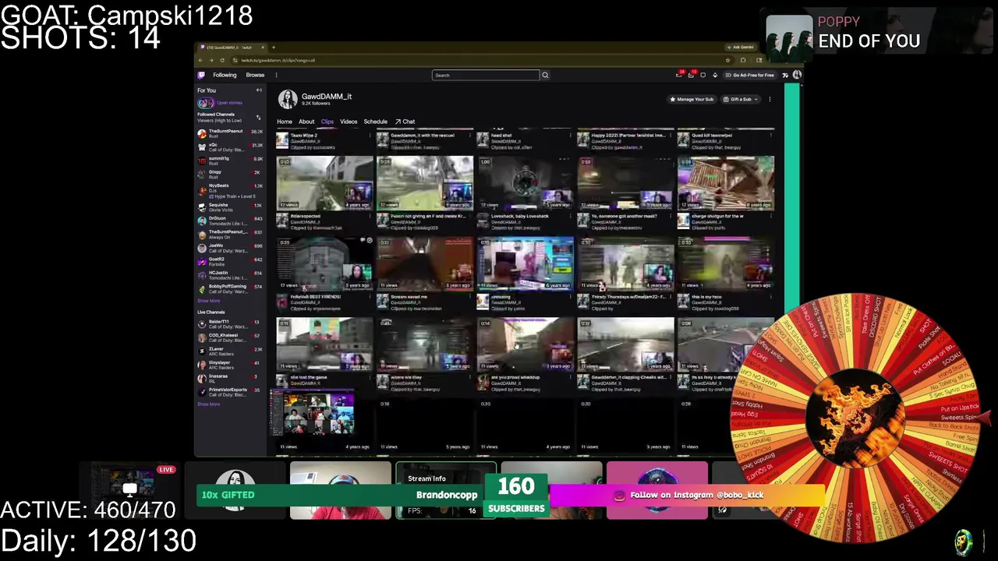Open RaiderT11 live channel
998x561 pixels.
pyautogui.click(x=231, y=323)
